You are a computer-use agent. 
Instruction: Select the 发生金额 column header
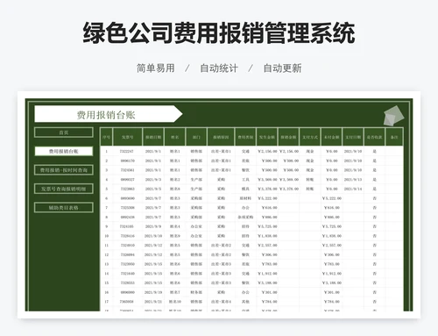coord(267,137)
